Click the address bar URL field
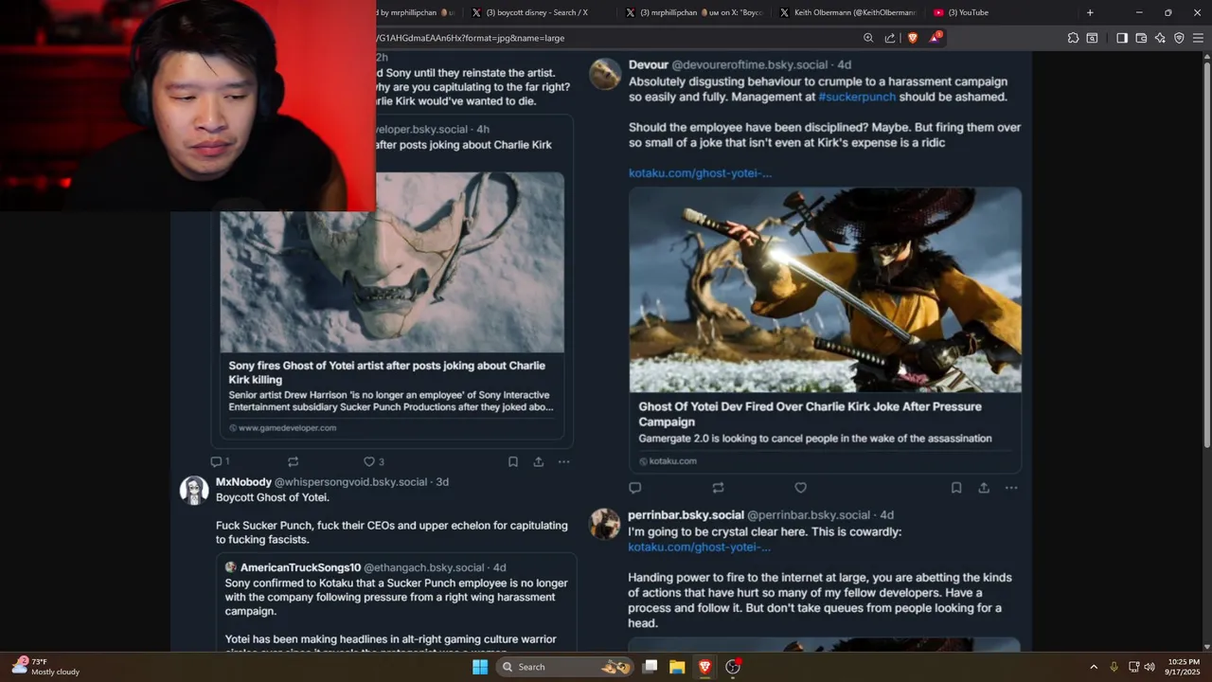The image size is (1212, 682). [x=615, y=38]
